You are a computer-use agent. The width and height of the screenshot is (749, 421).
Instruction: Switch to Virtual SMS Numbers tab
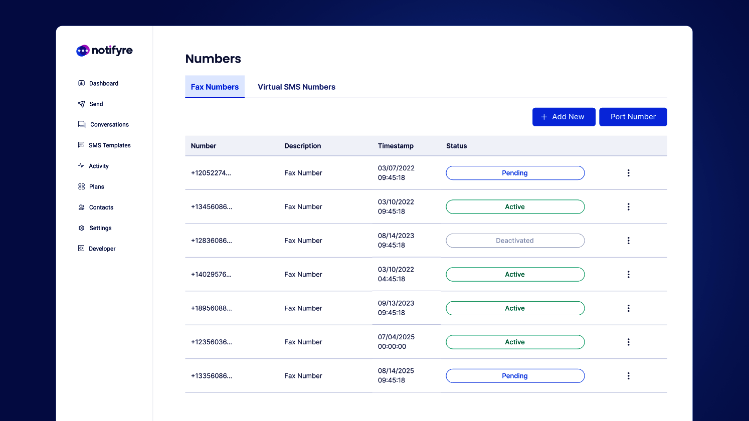[x=296, y=87]
